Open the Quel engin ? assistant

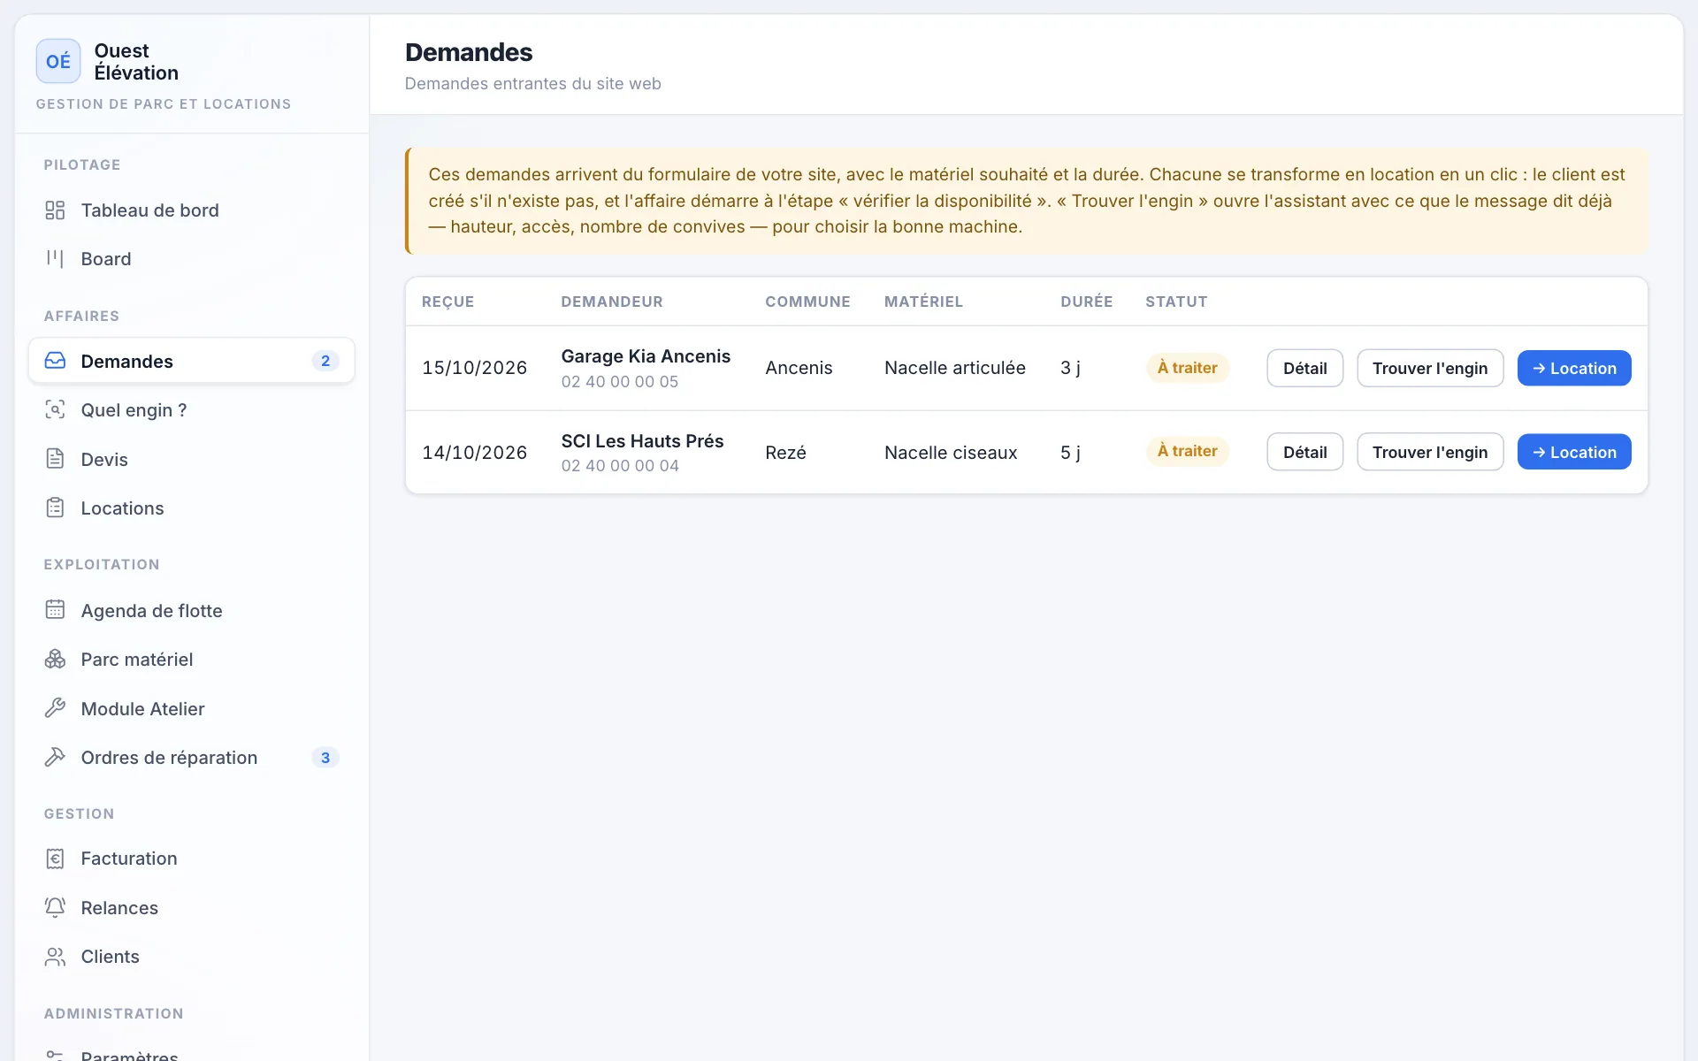point(192,410)
